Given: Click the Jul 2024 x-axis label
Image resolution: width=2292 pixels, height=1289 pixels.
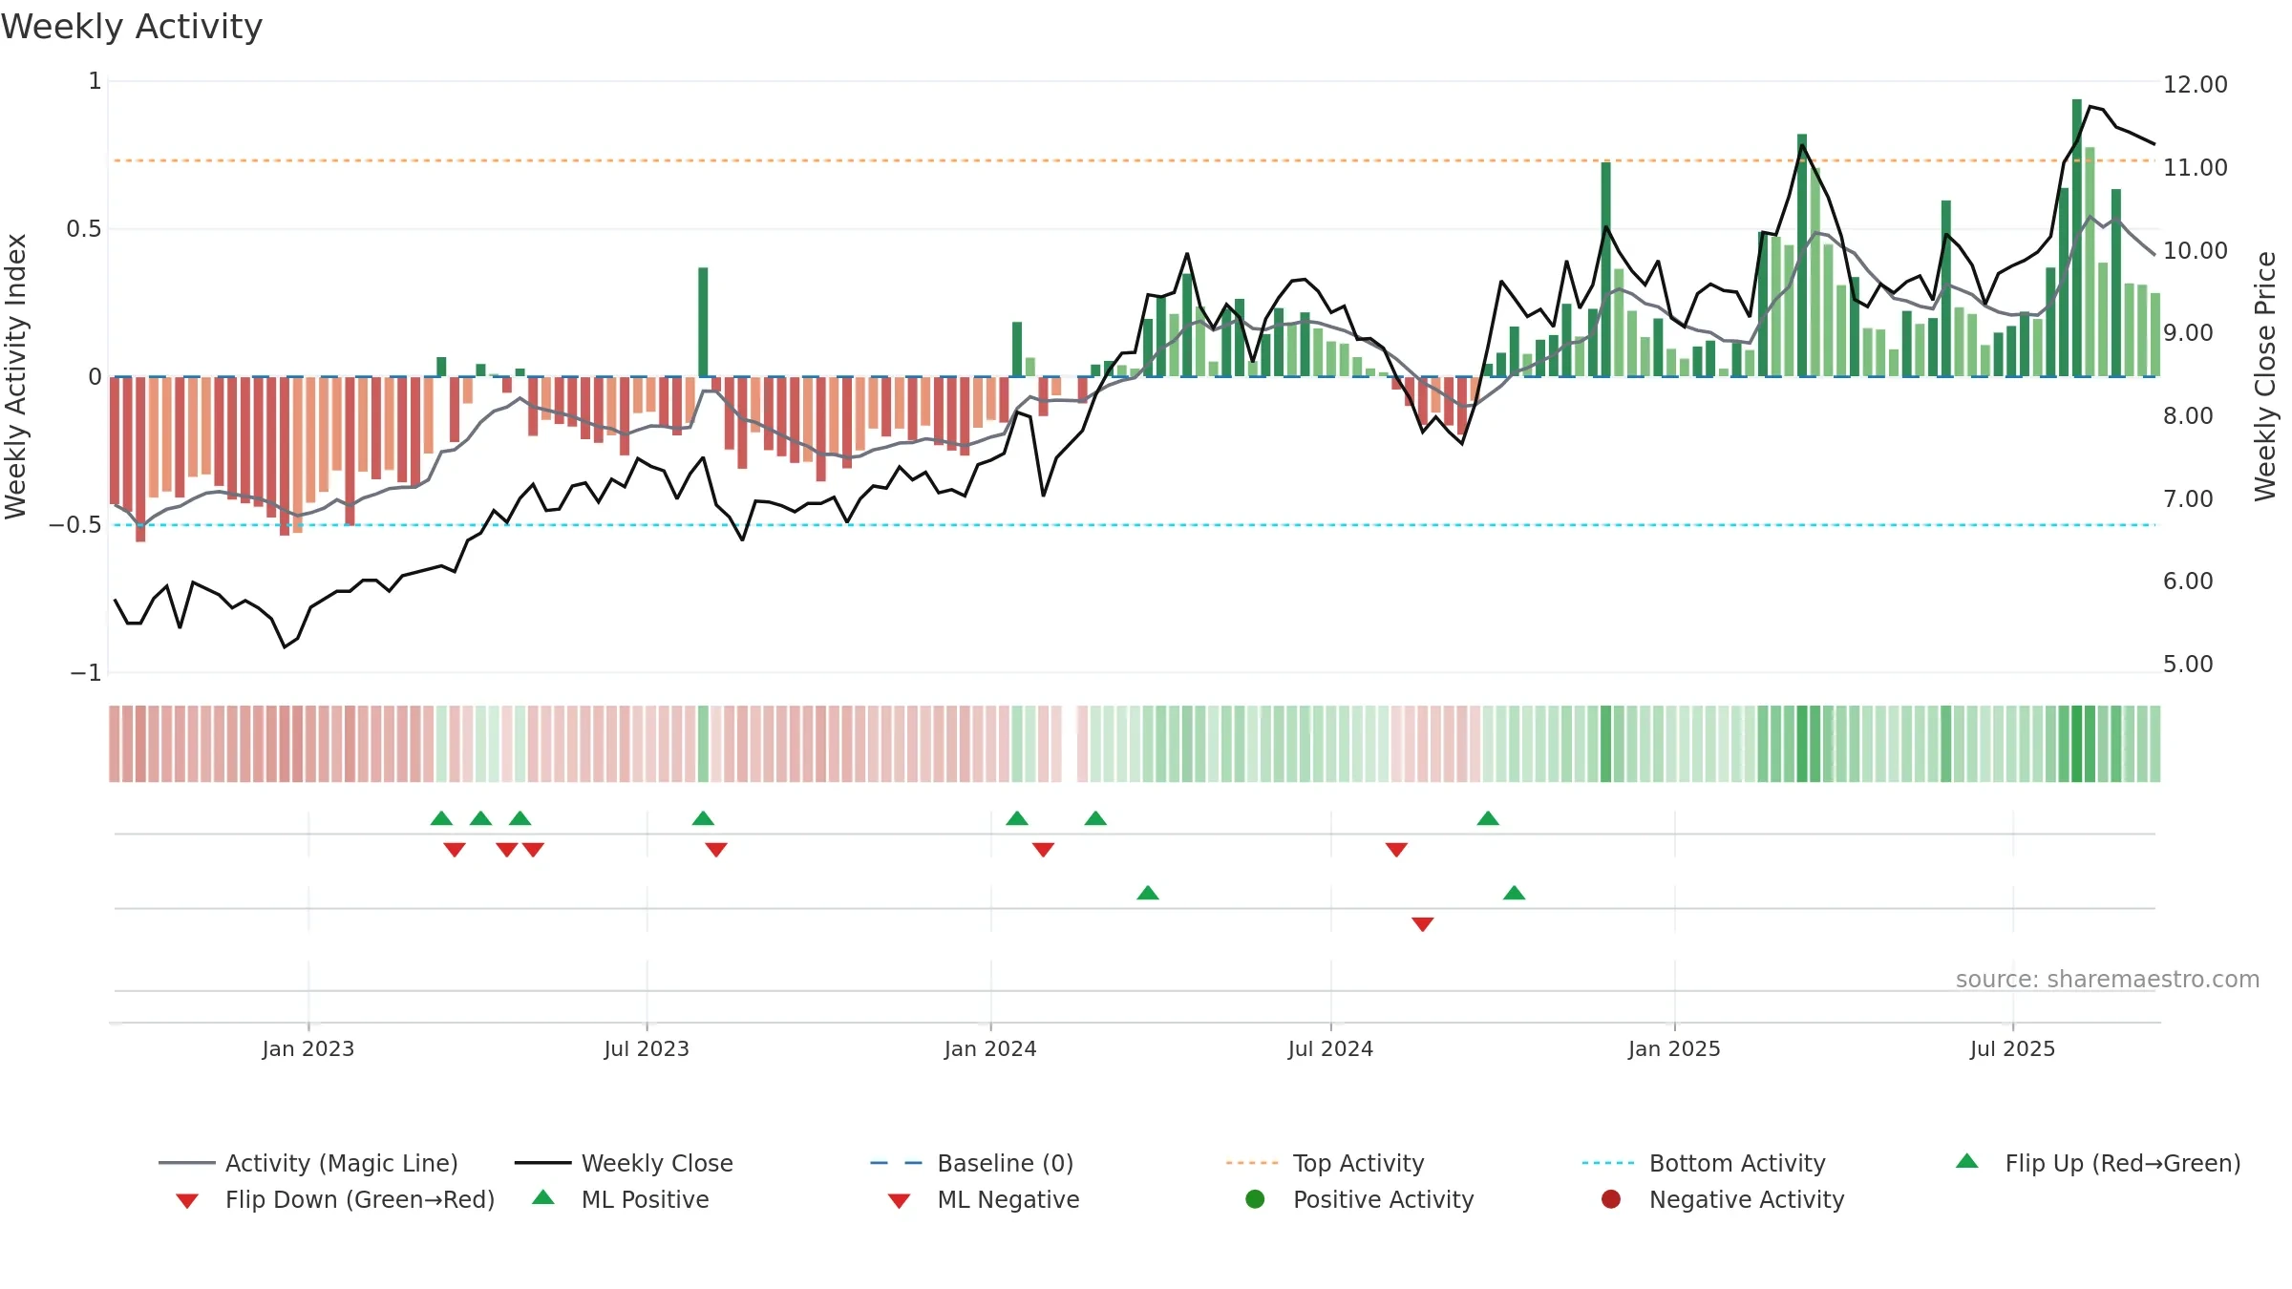Looking at the screenshot, I should (1330, 1049).
